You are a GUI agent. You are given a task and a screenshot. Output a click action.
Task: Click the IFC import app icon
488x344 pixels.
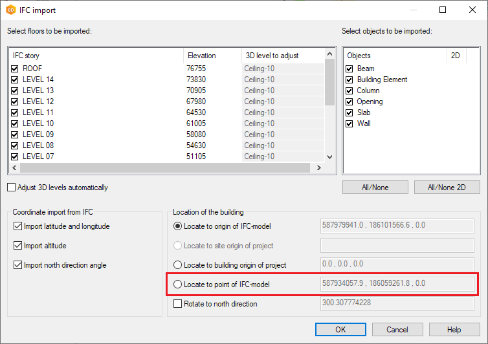tap(10, 10)
